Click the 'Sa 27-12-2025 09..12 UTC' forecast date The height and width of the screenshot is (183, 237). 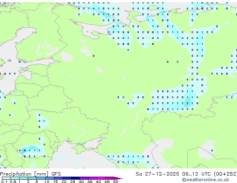pos(173,174)
